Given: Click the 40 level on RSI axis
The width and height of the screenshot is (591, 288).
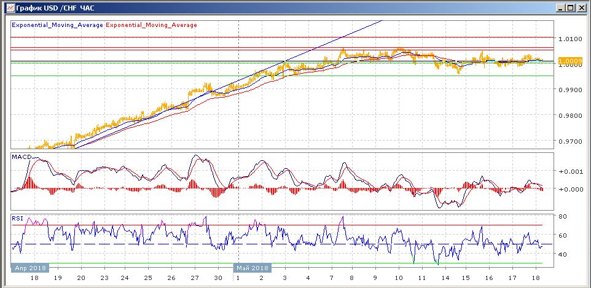Looking at the screenshot, I should 563,254.
